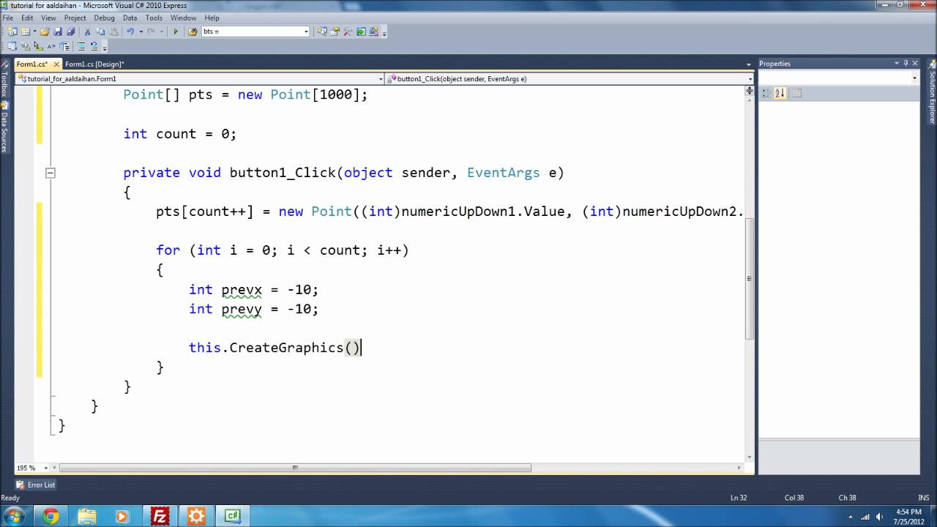
Task: Click the editor horizontal scrollbar thumb
Action: (296, 468)
